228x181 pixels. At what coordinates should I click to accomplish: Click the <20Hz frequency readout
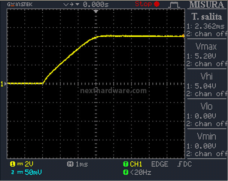pos(141,172)
